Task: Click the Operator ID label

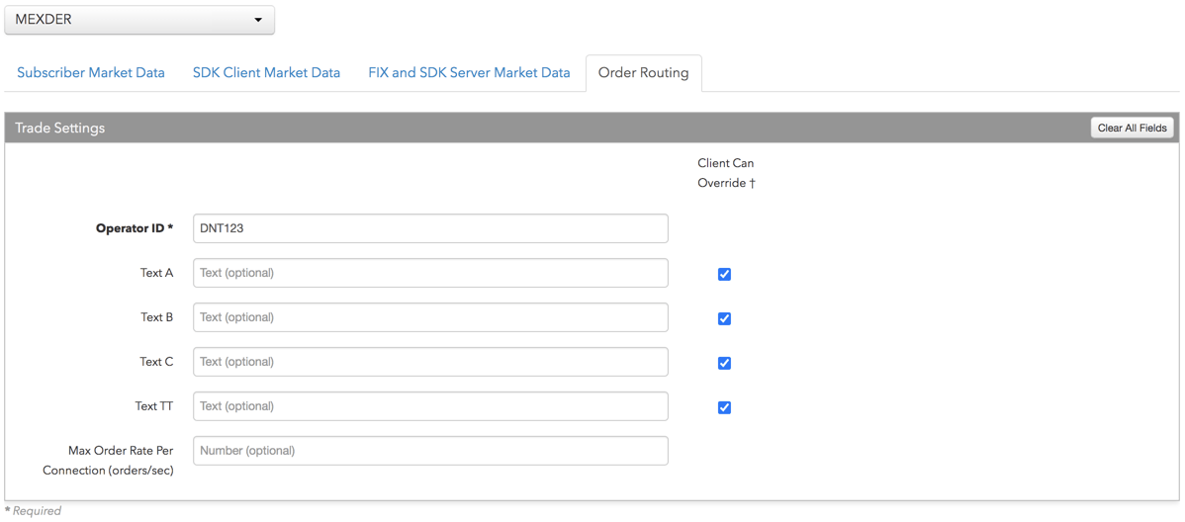Action: pyautogui.click(x=135, y=228)
